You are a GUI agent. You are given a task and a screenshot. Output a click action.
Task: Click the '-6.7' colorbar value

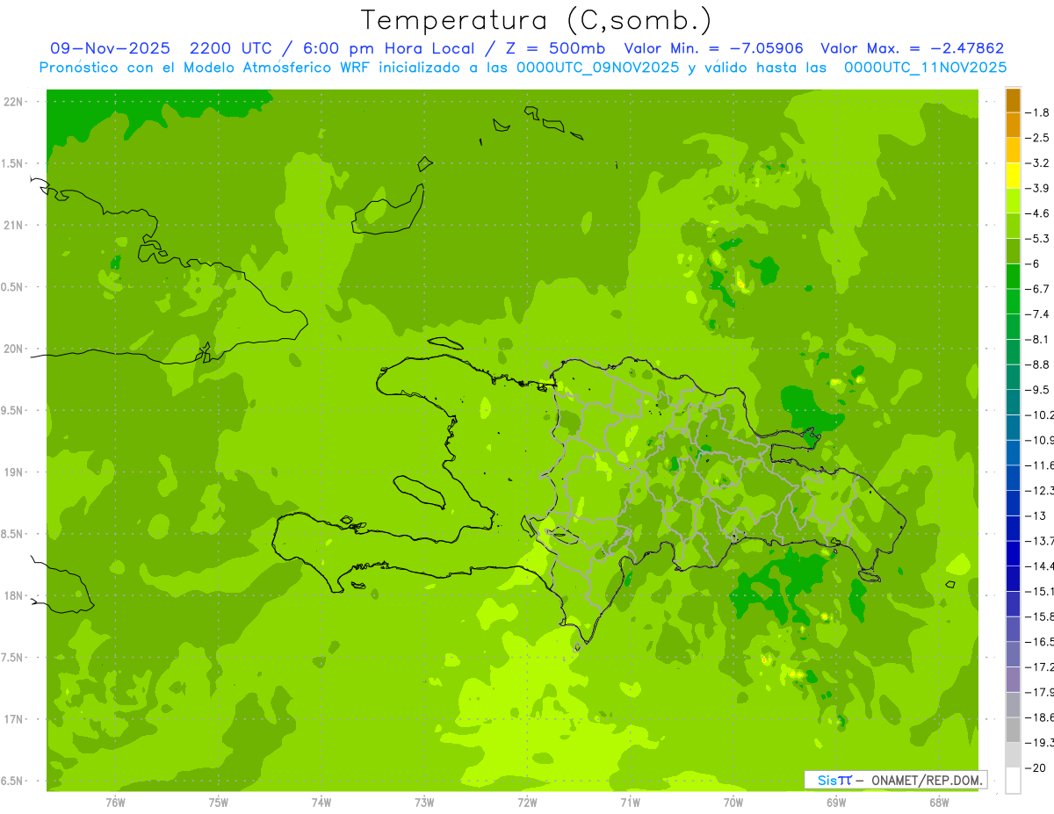[x=1038, y=289]
